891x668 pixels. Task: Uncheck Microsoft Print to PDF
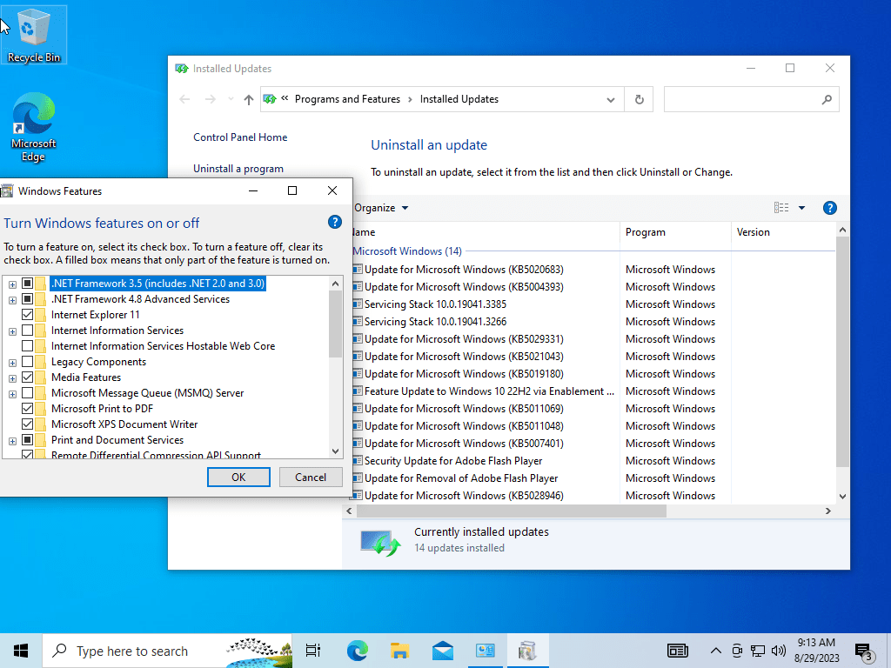coord(27,409)
